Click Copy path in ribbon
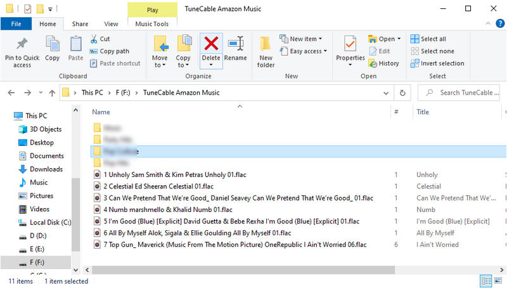The height and width of the screenshot is (288, 507). (x=109, y=51)
